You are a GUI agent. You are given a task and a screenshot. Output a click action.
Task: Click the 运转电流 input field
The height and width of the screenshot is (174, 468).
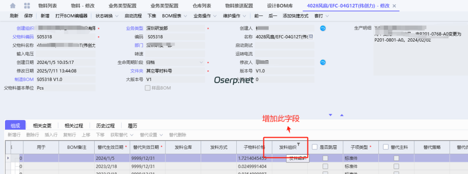284,54
